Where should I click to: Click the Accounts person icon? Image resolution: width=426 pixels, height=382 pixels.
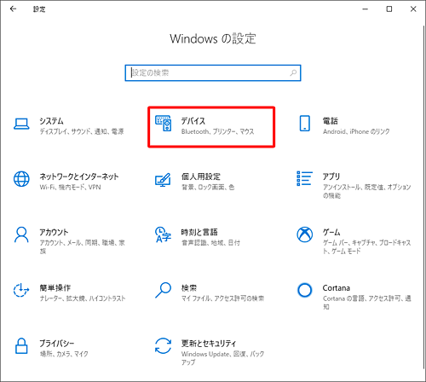pyautogui.click(x=21, y=234)
